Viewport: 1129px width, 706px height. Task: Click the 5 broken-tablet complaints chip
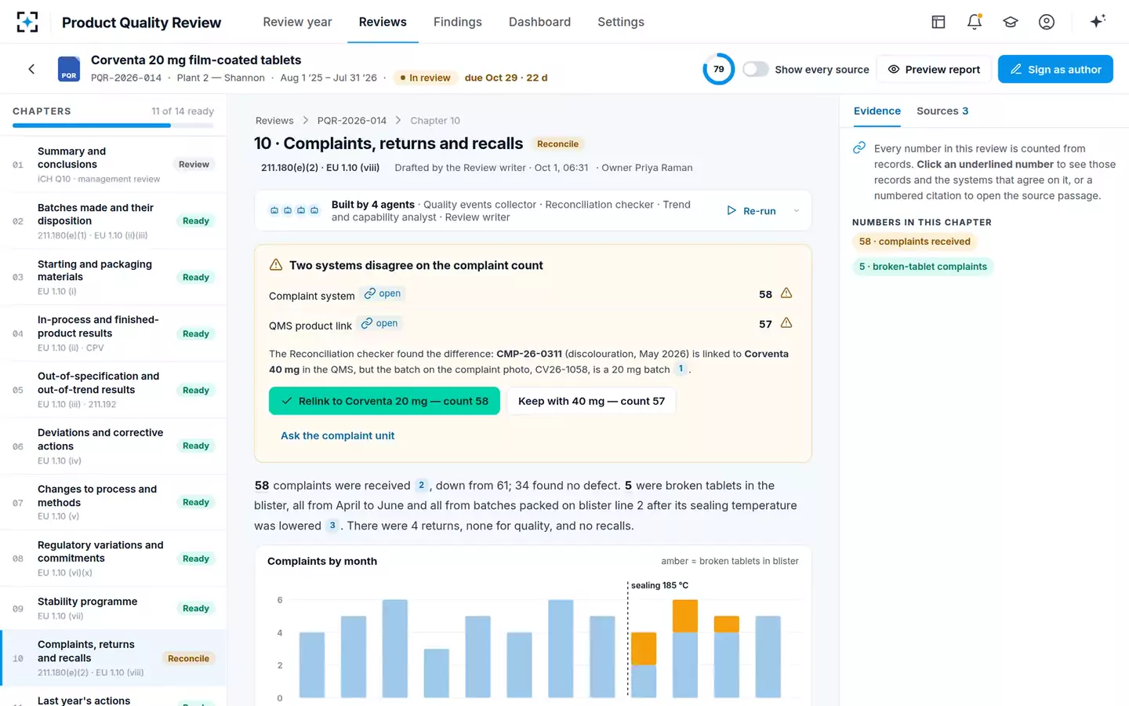pyautogui.click(x=923, y=267)
